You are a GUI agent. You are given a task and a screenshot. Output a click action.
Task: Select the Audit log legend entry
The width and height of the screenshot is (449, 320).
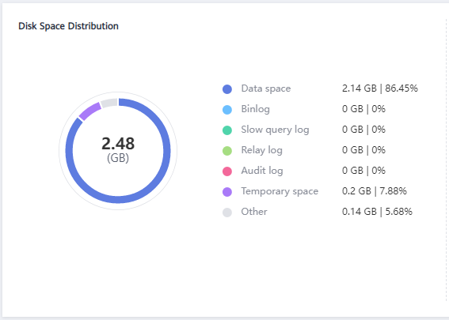[x=262, y=171]
